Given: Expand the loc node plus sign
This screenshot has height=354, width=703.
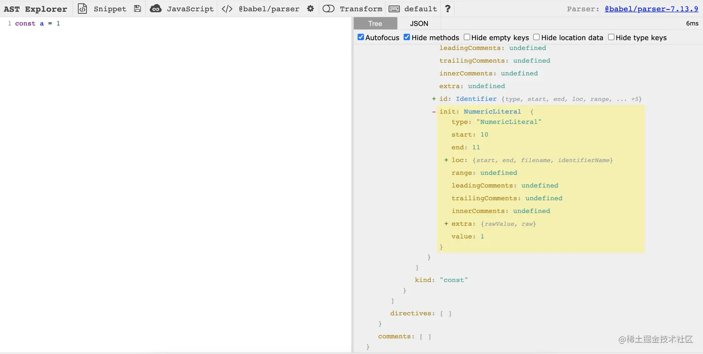Looking at the screenshot, I should click(446, 160).
